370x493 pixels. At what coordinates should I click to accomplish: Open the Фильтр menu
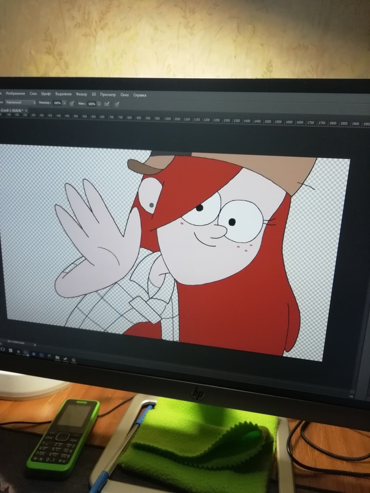[81, 94]
